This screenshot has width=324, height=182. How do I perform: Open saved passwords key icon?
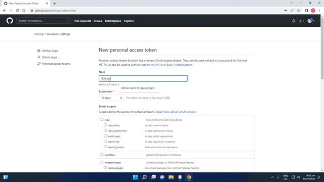tap(286, 11)
